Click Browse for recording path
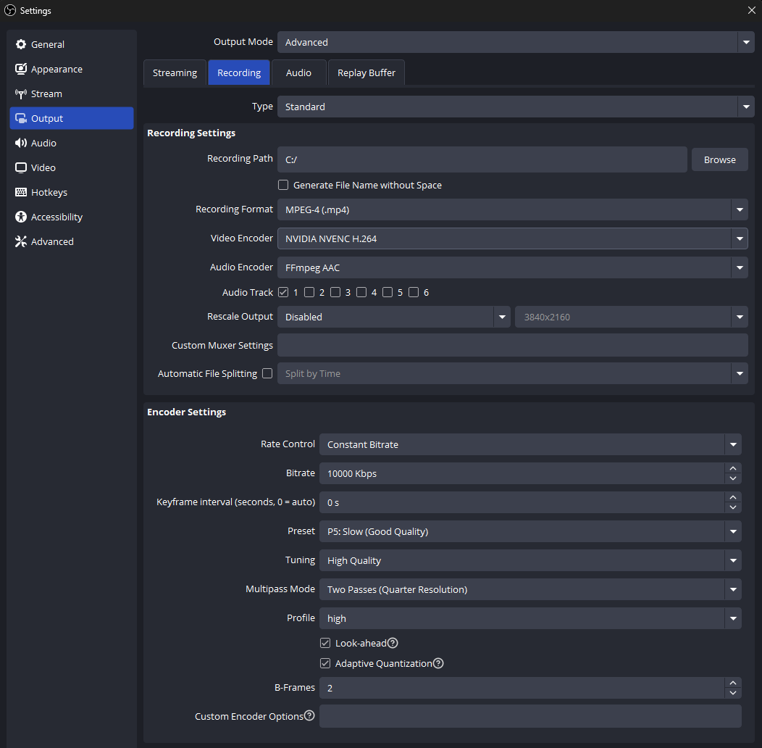Screen dimensions: 762x748 point(720,159)
